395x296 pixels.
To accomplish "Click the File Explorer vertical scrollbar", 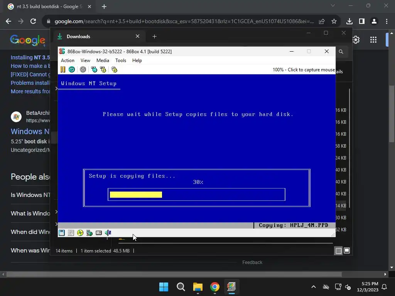I will tap(349, 148).
